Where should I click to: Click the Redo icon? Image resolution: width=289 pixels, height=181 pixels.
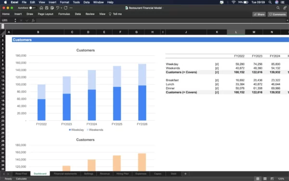click(x=66, y=8)
